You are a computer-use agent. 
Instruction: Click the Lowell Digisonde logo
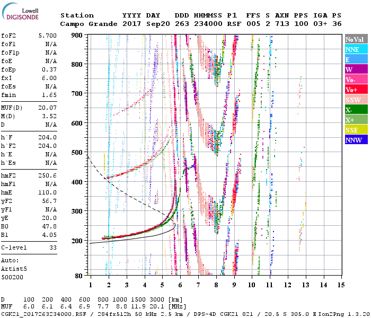point(20,12)
